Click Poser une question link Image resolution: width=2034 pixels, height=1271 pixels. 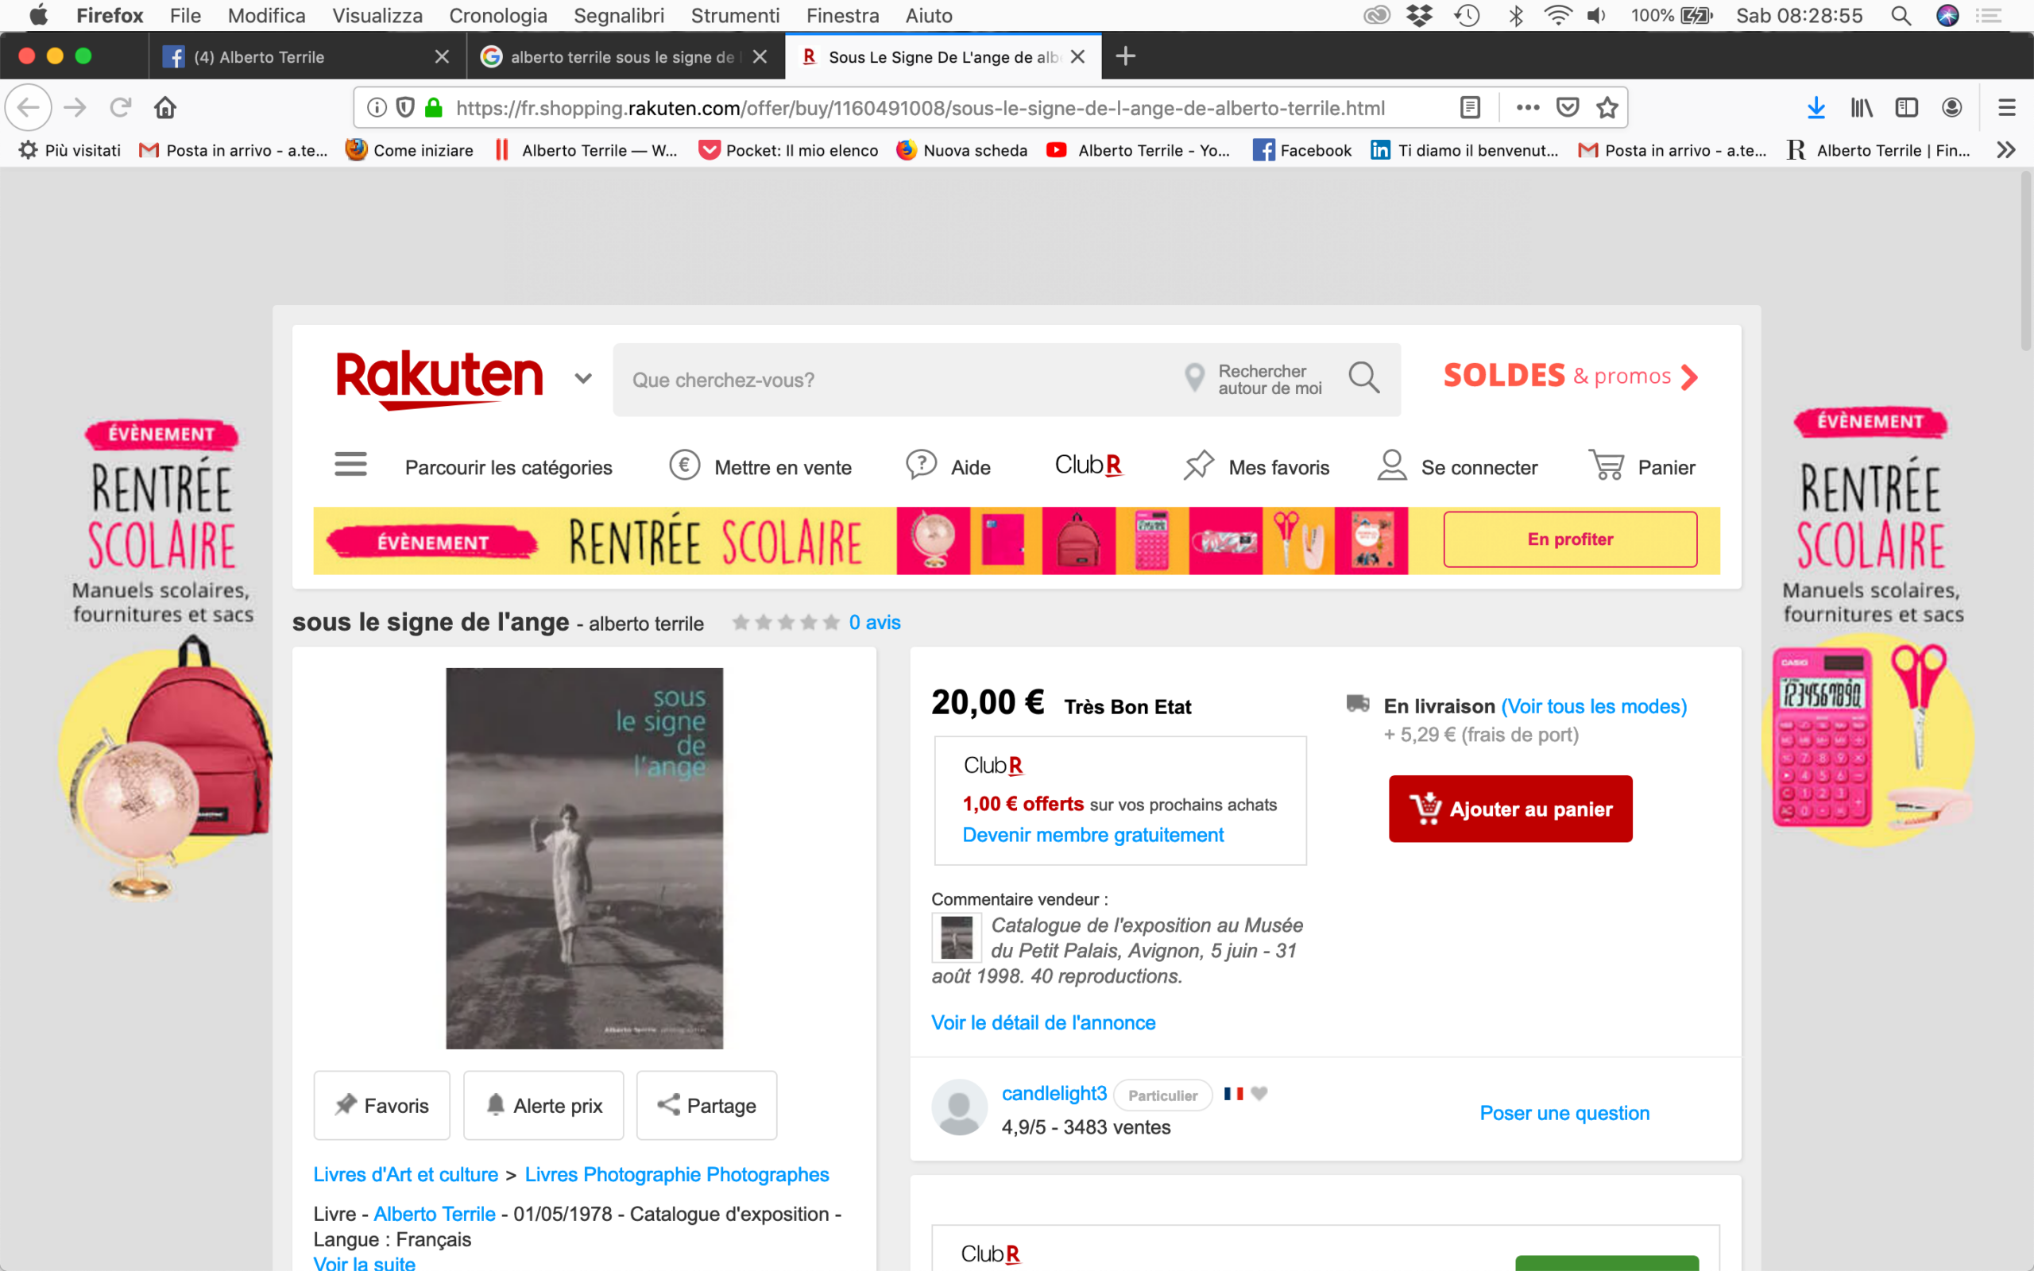click(x=1564, y=1113)
